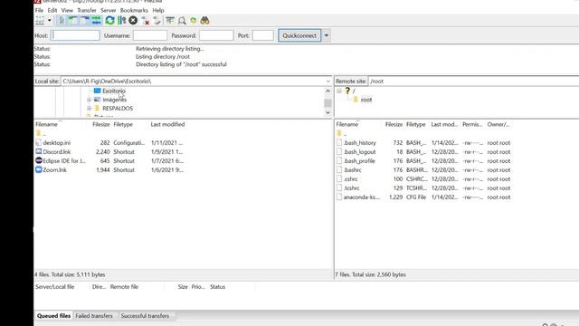Switch to Failed transfers tab
This screenshot has width=579, height=326.
pos(94,316)
